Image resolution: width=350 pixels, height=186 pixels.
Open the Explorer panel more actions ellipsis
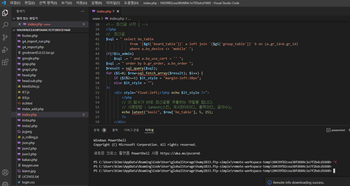83,11
